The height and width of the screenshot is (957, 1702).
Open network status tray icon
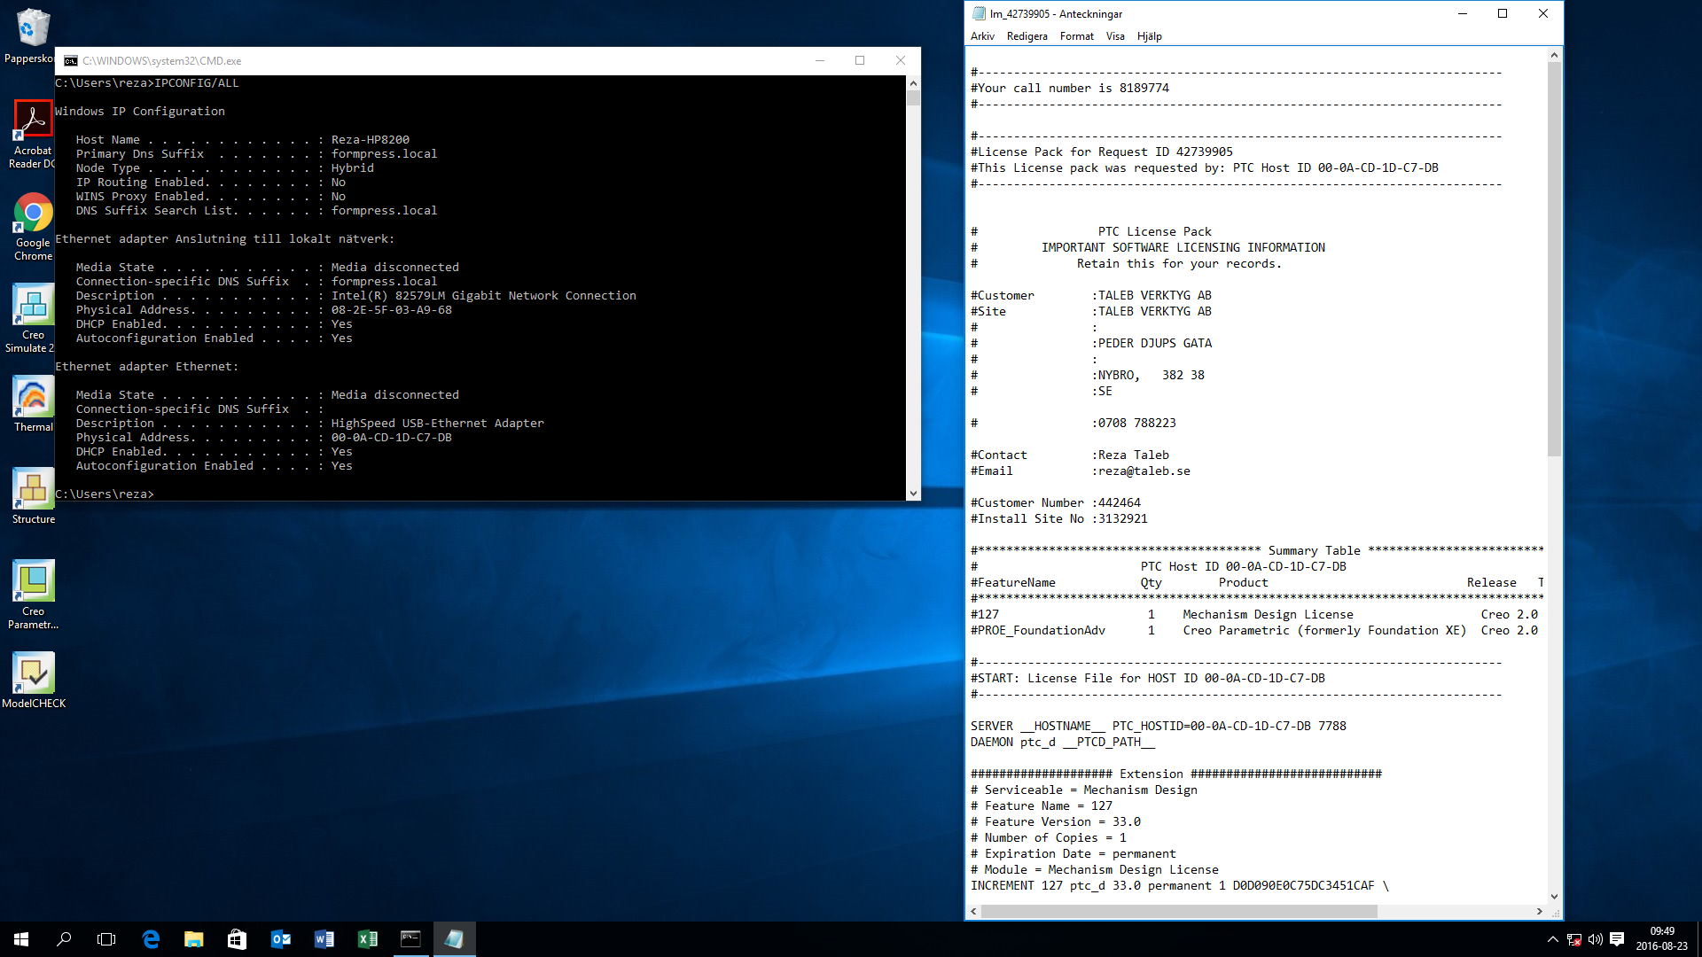(1574, 939)
